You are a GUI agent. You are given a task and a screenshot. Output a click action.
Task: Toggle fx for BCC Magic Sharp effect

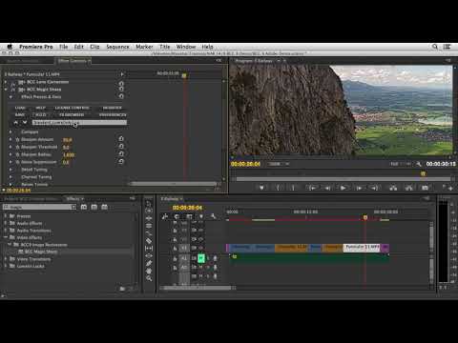[x=13, y=90]
